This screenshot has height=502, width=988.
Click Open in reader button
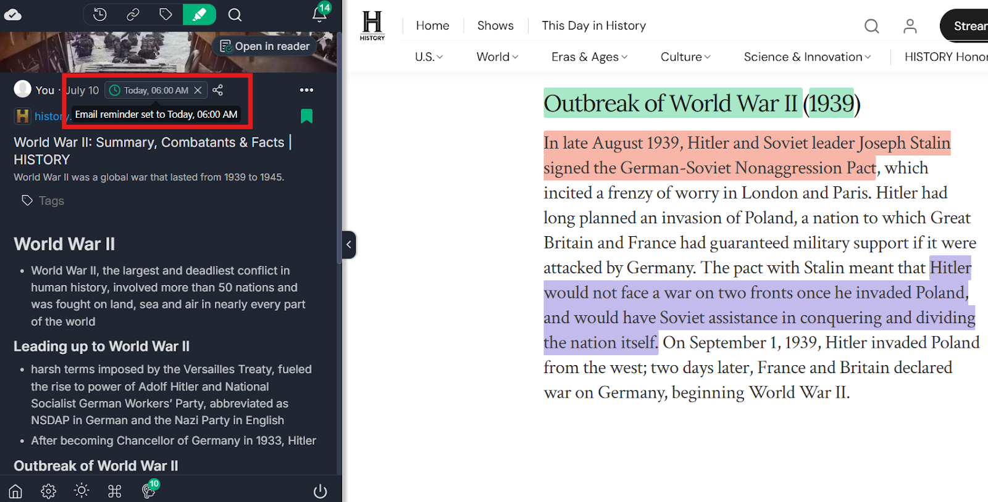coord(265,46)
